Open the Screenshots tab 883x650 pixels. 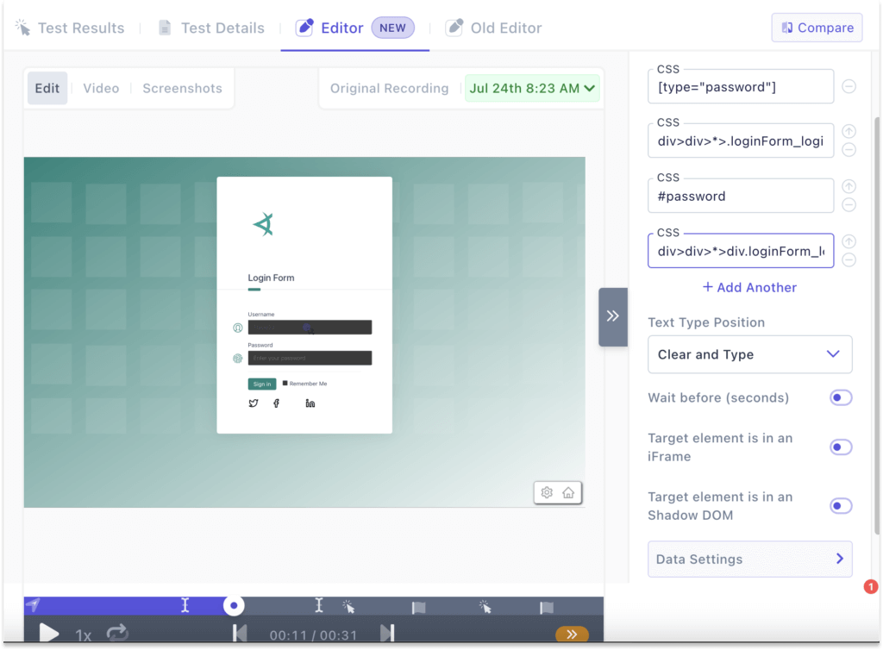point(182,88)
